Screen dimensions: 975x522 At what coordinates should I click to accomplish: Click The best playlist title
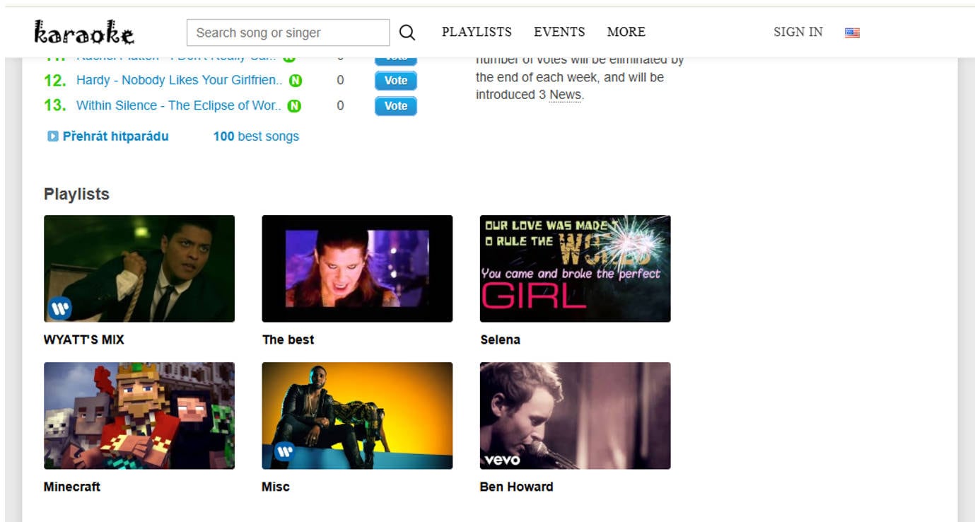pos(288,340)
